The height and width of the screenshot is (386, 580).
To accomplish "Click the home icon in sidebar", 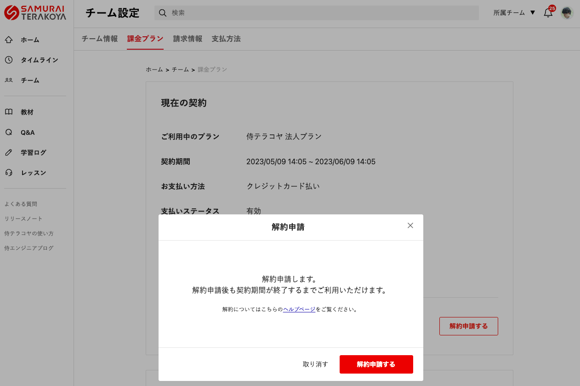I will 9,40.
